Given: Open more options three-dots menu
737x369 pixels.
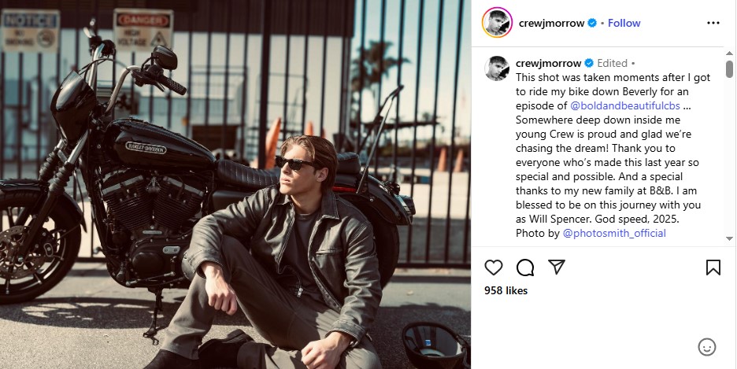Looking at the screenshot, I should click(713, 23).
